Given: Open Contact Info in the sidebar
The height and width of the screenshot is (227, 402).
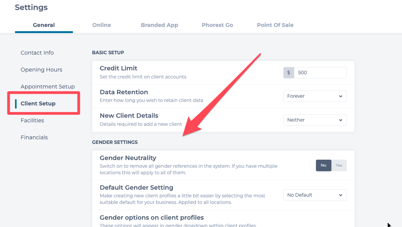Looking at the screenshot, I should (37, 53).
